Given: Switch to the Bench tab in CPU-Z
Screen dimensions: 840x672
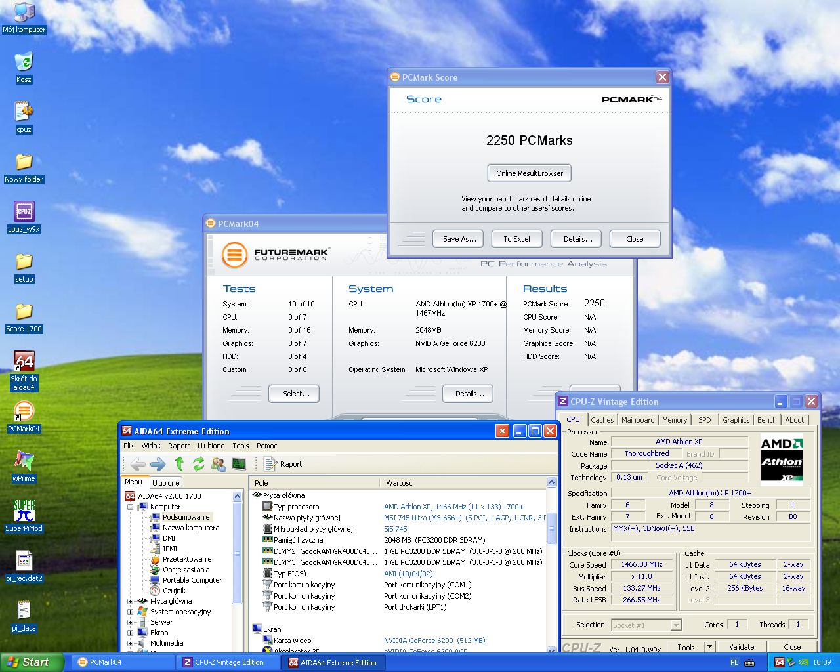Looking at the screenshot, I should (x=766, y=420).
